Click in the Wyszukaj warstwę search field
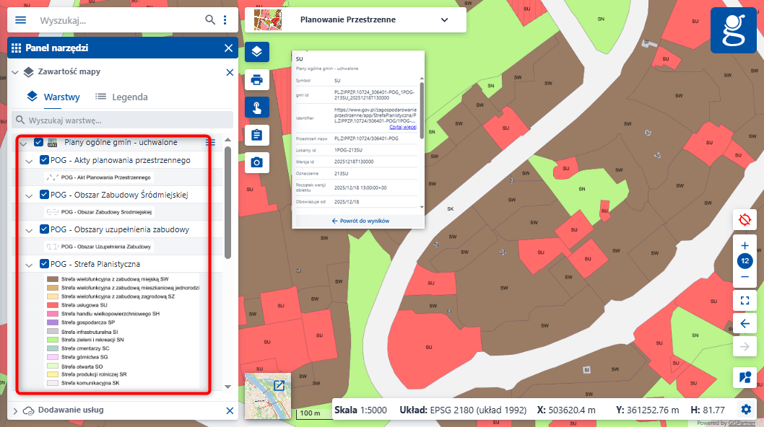764x427 pixels. 126,120
